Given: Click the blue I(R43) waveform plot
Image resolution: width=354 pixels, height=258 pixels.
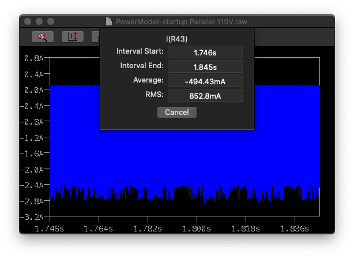Looking at the screenshot, I should click(x=184, y=158).
